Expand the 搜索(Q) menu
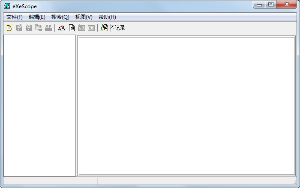The width and height of the screenshot is (300, 188). 60,17
